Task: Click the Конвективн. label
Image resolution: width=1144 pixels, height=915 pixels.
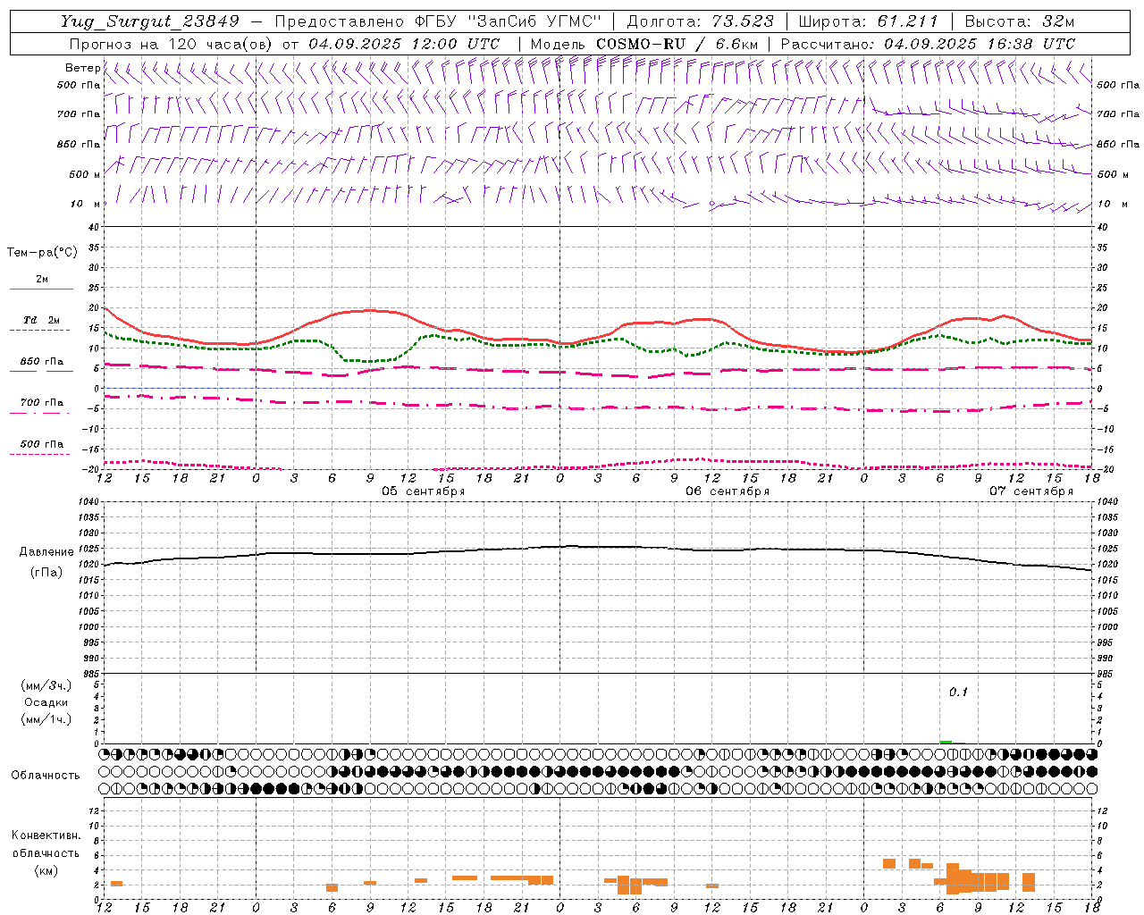Action: [x=46, y=835]
